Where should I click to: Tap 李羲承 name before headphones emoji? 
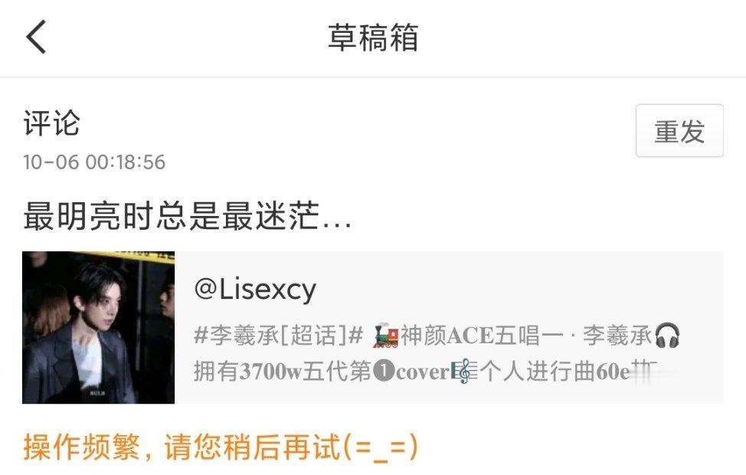(x=617, y=335)
